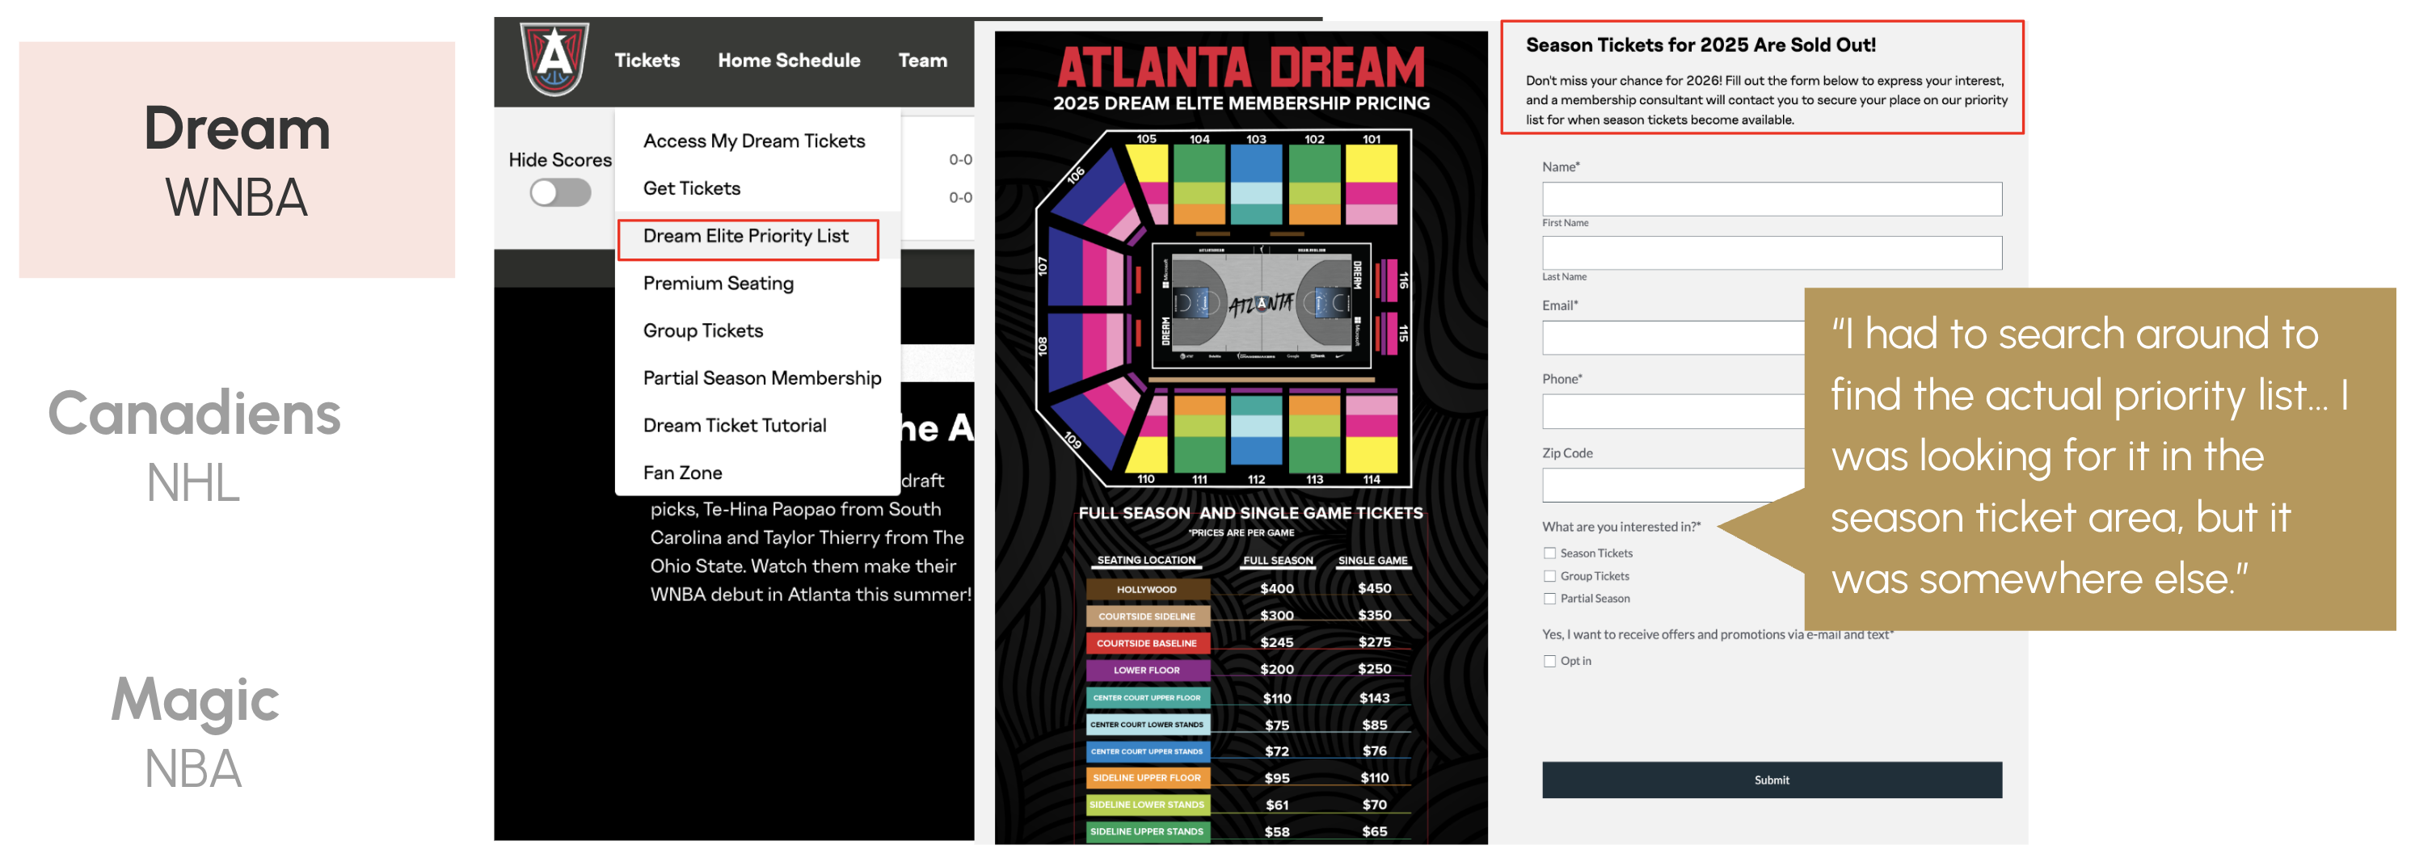This screenshot has width=2415, height=858.
Task: Click the basketball court seating map
Action: click(x=1261, y=304)
